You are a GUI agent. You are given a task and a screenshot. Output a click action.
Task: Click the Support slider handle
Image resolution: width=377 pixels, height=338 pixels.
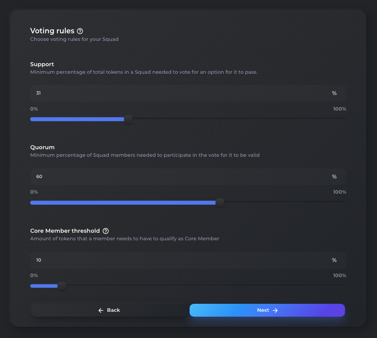coord(128,119)
